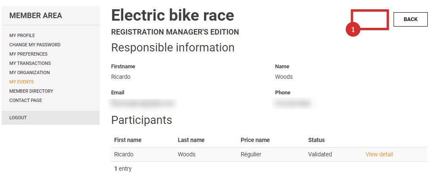Open View detail for Ricardo Woods
448x177 pixels.
(379, 154)
